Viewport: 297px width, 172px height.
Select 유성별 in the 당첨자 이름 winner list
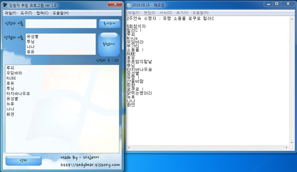pos(32,37)
